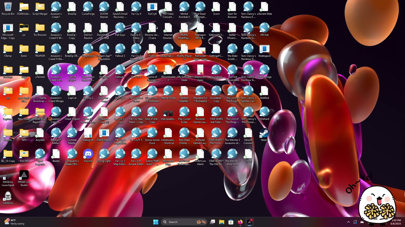
Task: Select the Resident Evil 7 Biohazard shortcut
Action: (200, 95)
